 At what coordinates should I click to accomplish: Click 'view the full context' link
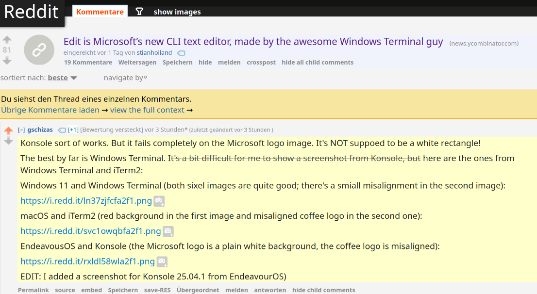coord(147,110)
